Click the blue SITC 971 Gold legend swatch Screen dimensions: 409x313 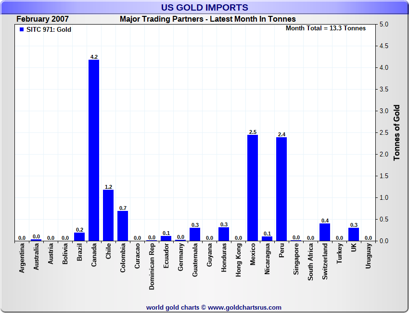[22, 29]
